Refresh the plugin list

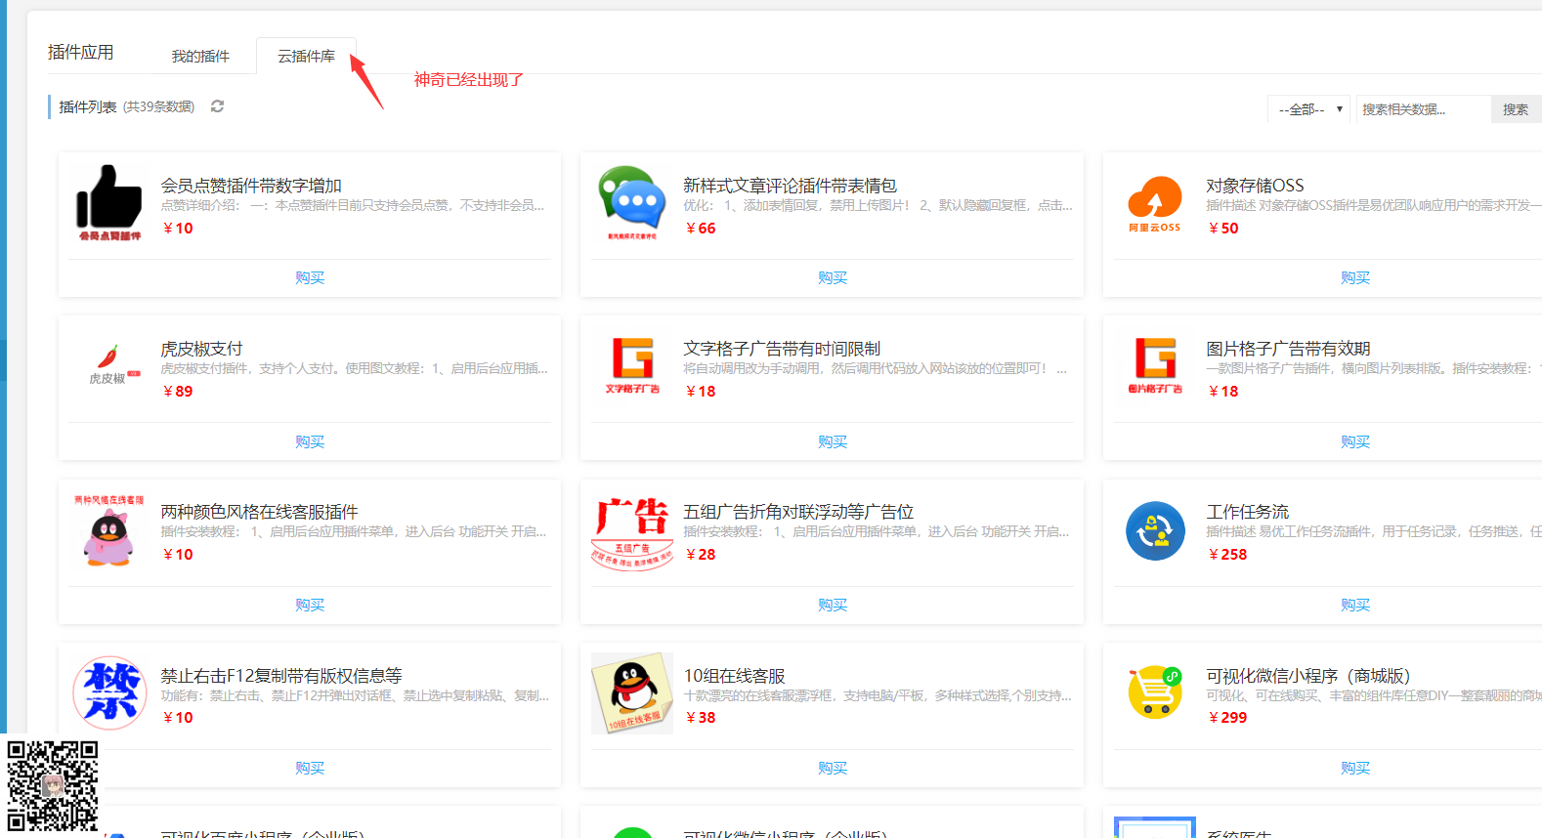click(217, 106)
